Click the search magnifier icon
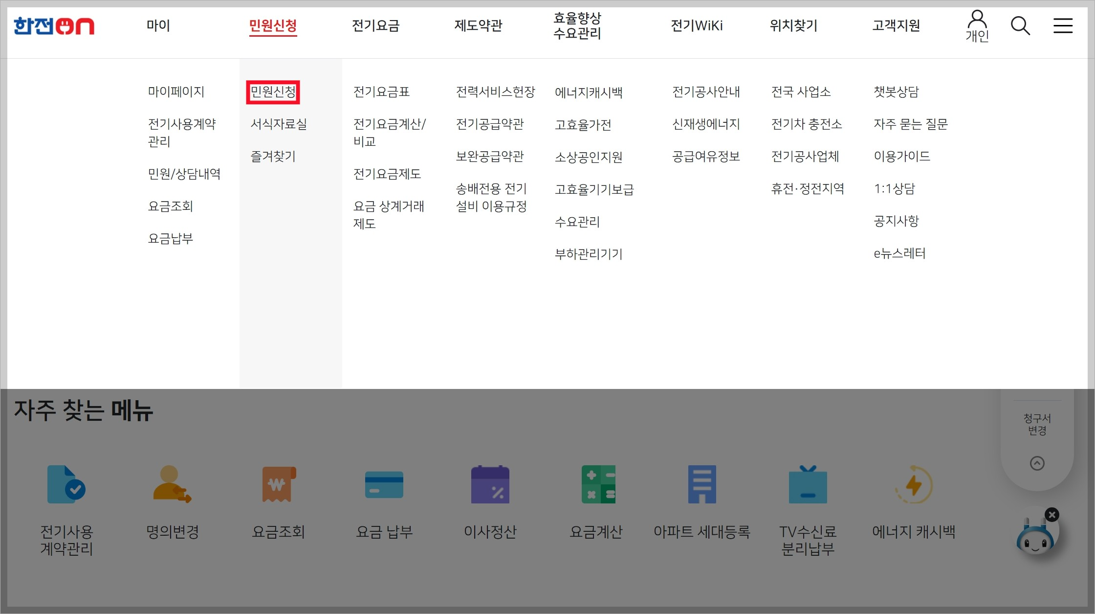 click(x=1020, y=25)
